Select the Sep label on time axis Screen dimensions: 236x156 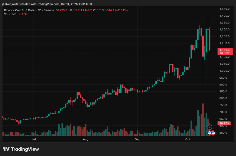coord(137,140)
